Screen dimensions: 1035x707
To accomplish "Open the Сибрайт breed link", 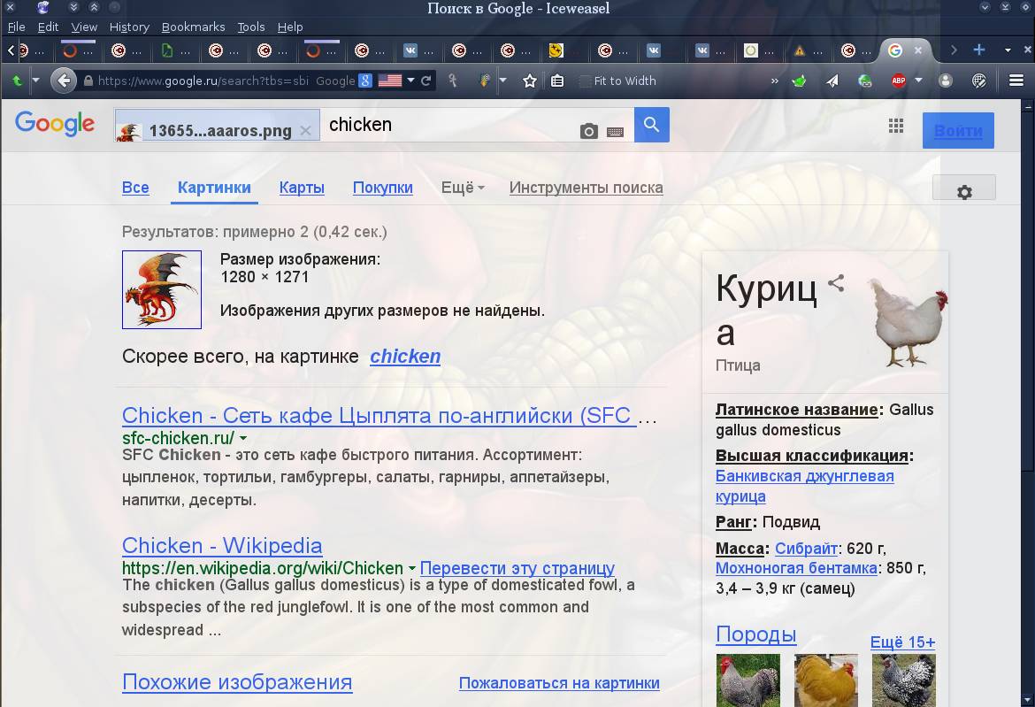I will tap(806, 549).
